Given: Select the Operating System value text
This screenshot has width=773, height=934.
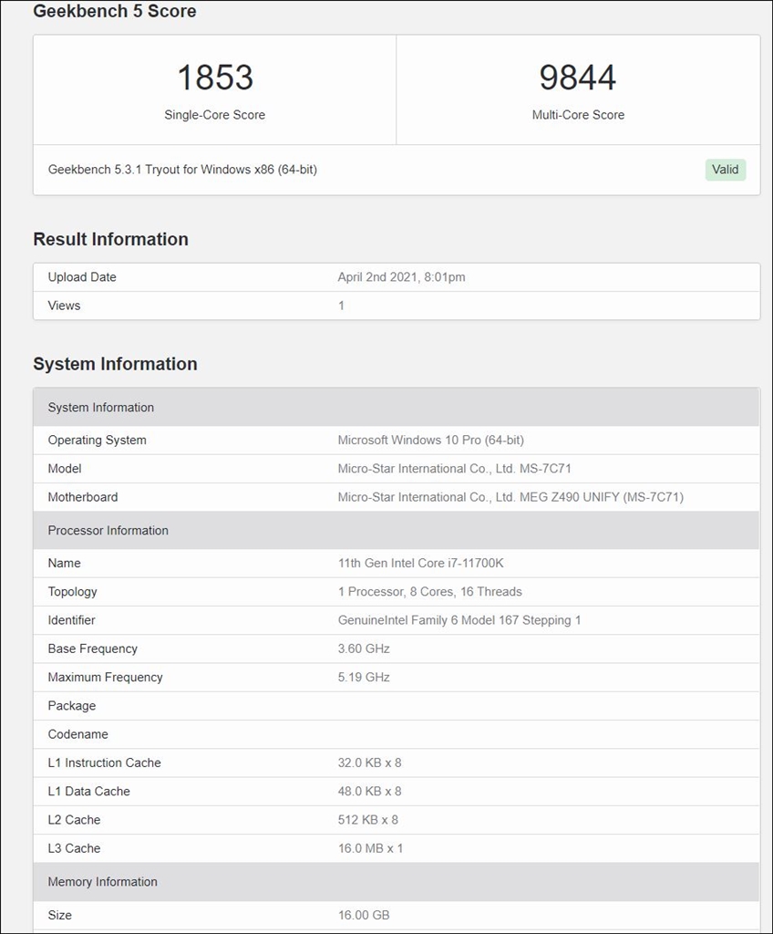Looking at the screenshot, I should 421,440.
